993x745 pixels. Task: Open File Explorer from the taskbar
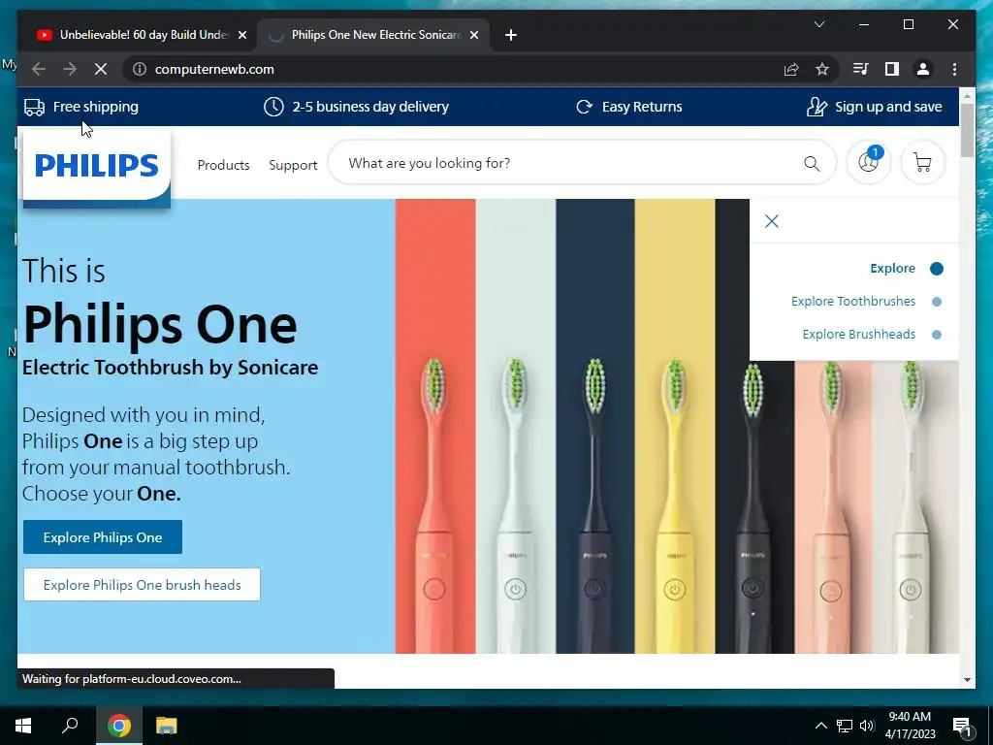[x=167, y=726]
